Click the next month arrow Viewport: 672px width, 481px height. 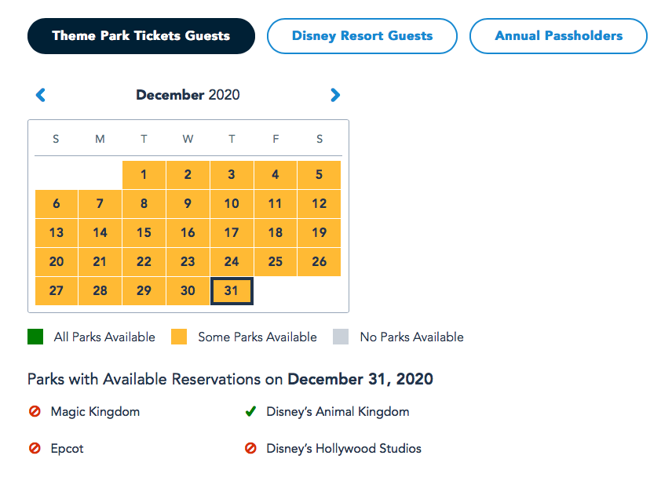point(335,95)
